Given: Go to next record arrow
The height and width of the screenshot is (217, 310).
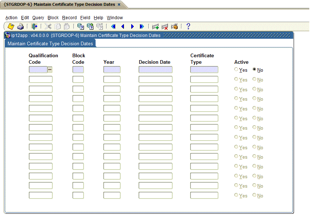Looking at the screenshot, I should [132, 26].
